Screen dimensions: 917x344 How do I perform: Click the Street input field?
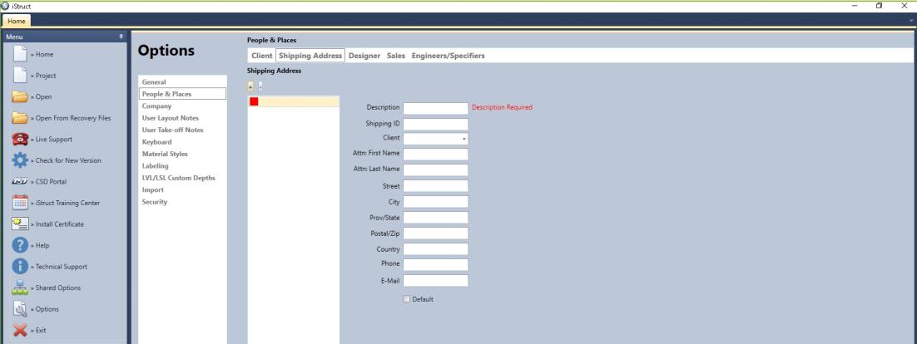pyautogui.click(x=436, y=186)
